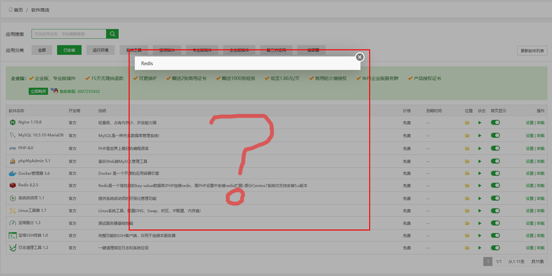Click the PHP logo icon
Viewport: 552px width, 276px height.
click(x=13, y=148)
